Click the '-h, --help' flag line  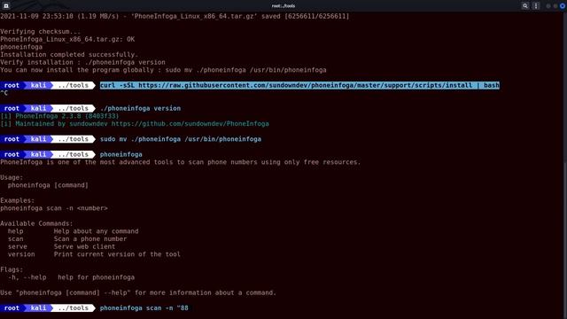(x=71, y=277)
